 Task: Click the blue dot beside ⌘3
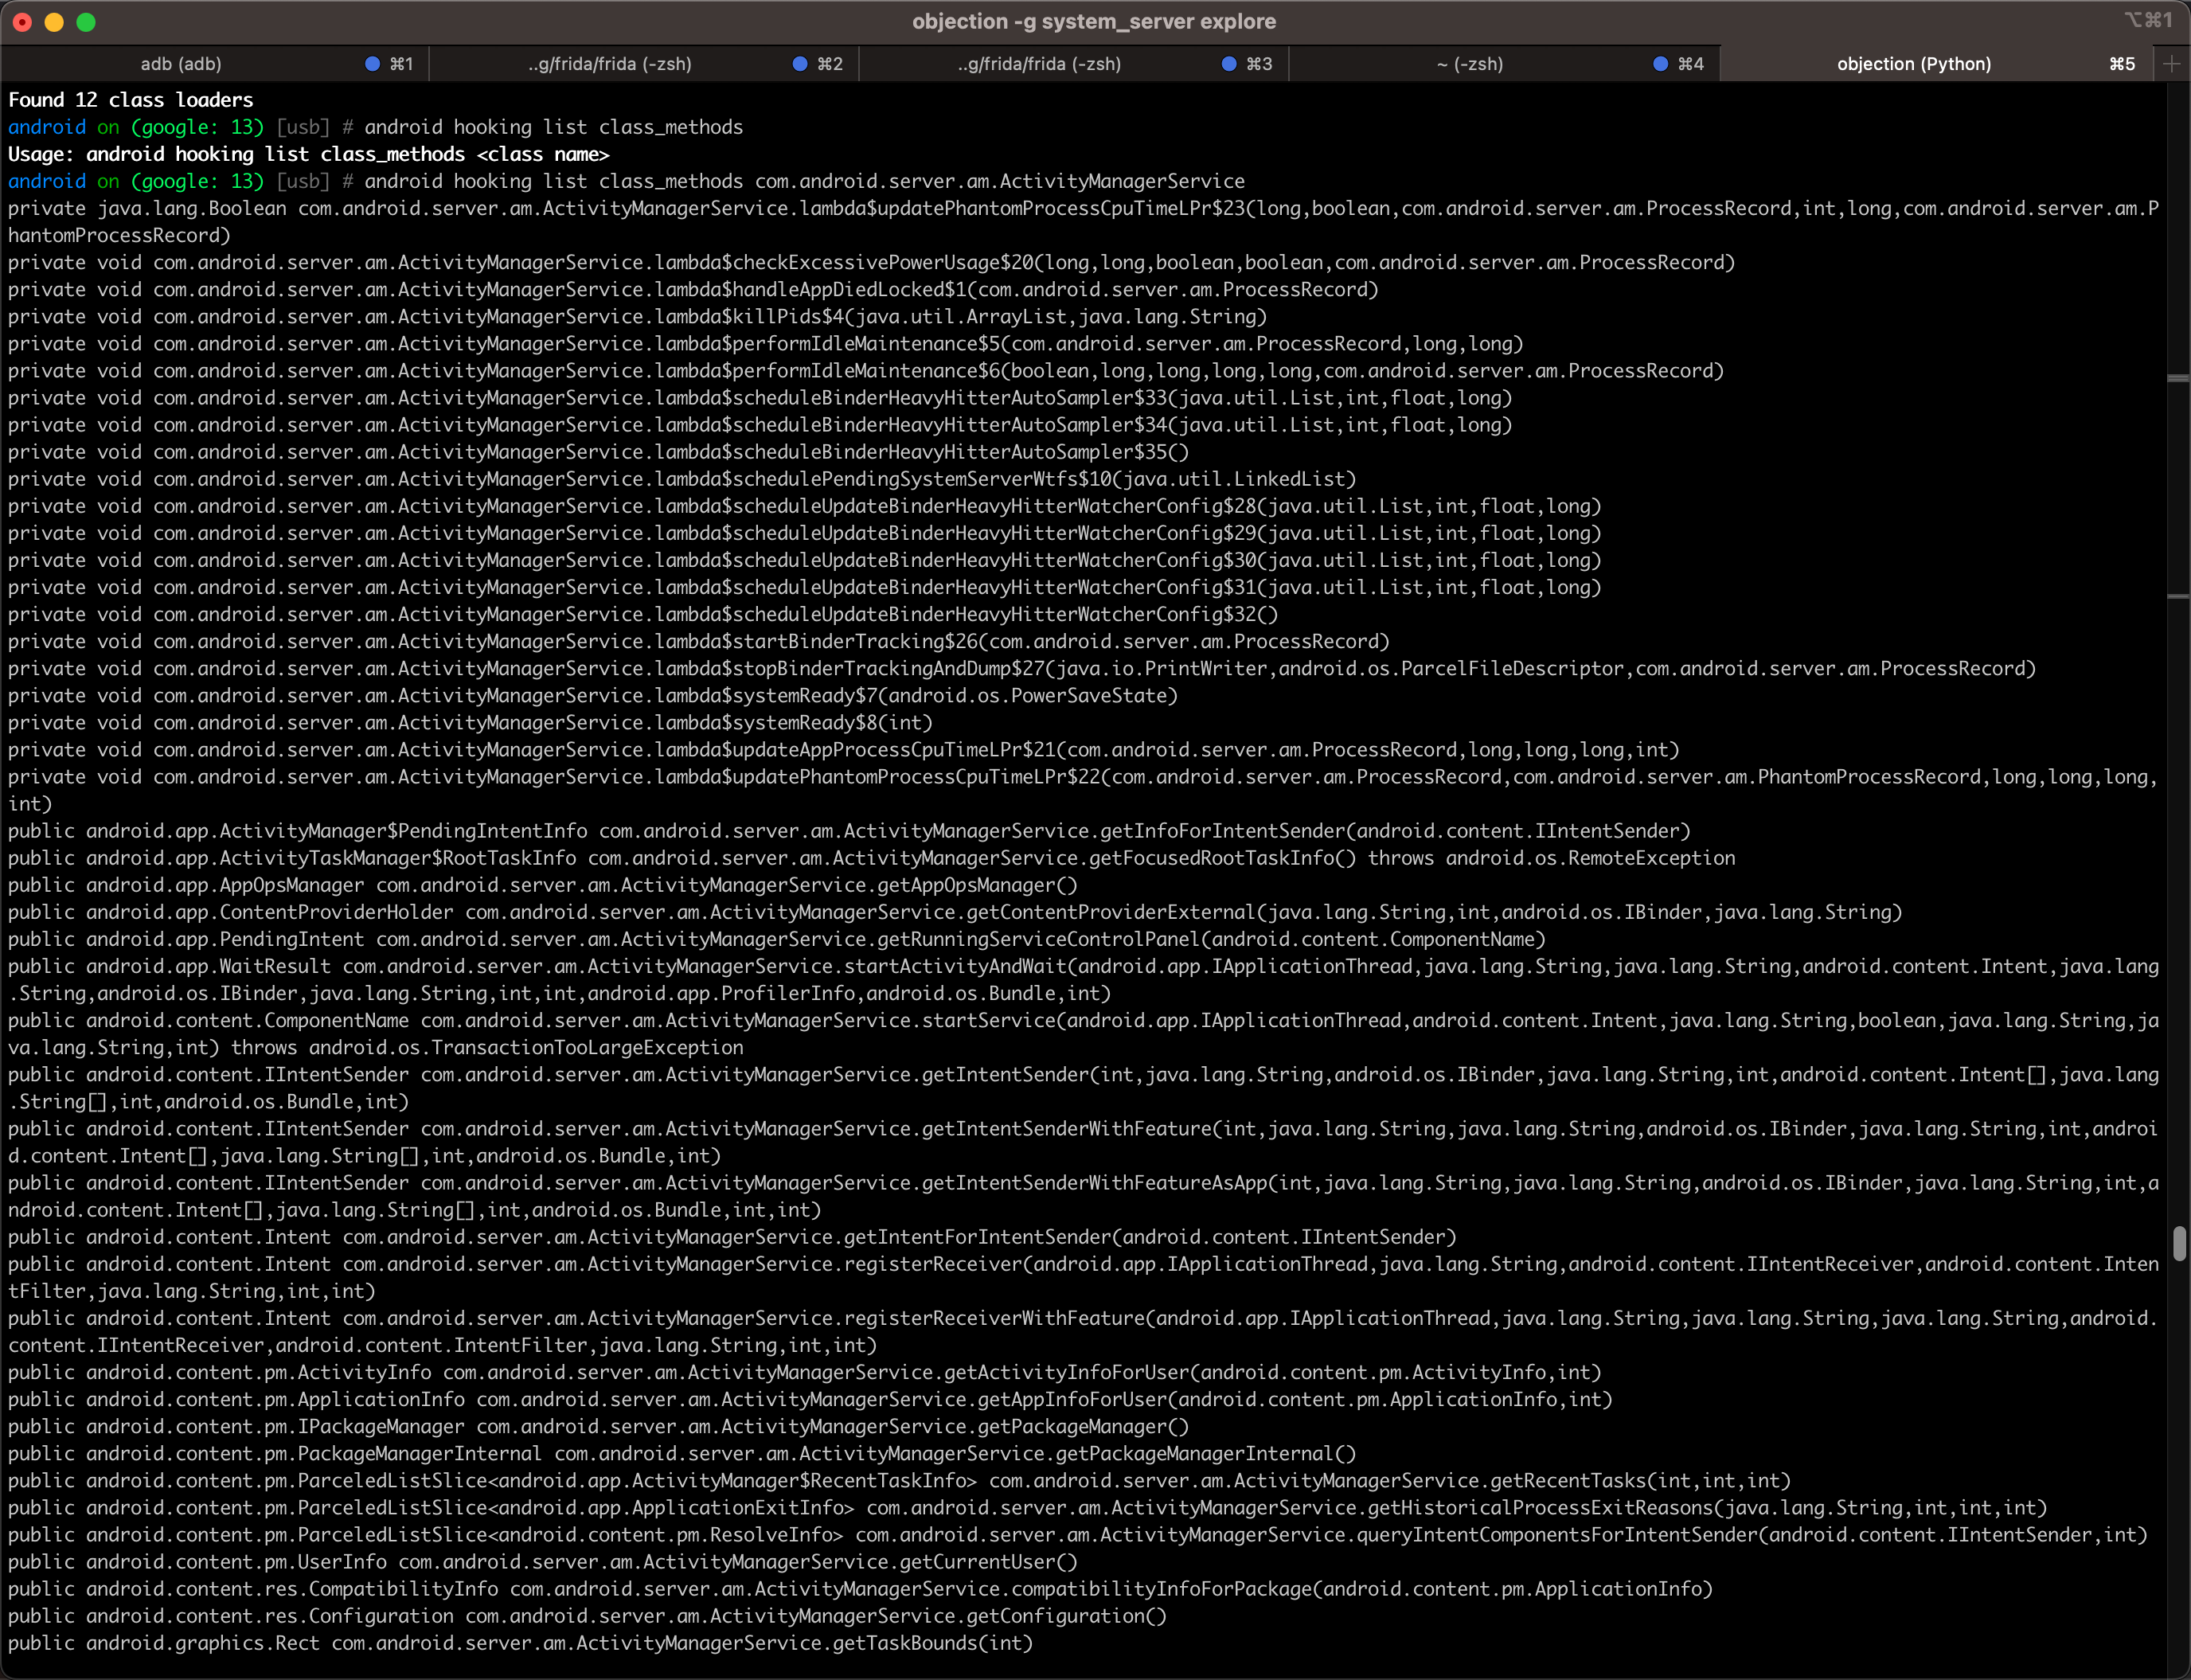[1229, 64]
